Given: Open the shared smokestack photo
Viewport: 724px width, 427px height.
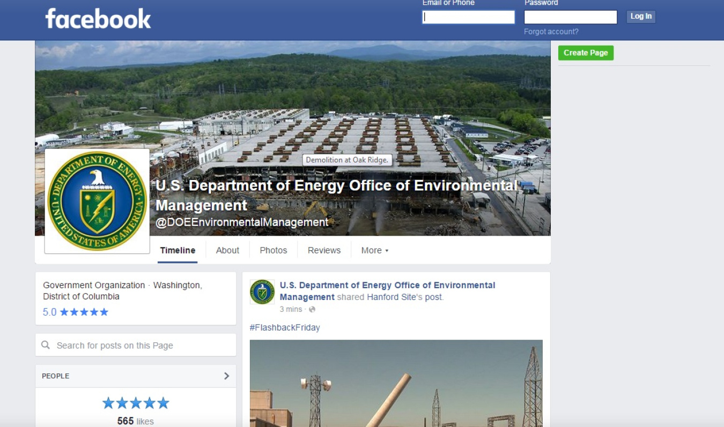Looking at the screenshot, I should (x=396, y=383).
